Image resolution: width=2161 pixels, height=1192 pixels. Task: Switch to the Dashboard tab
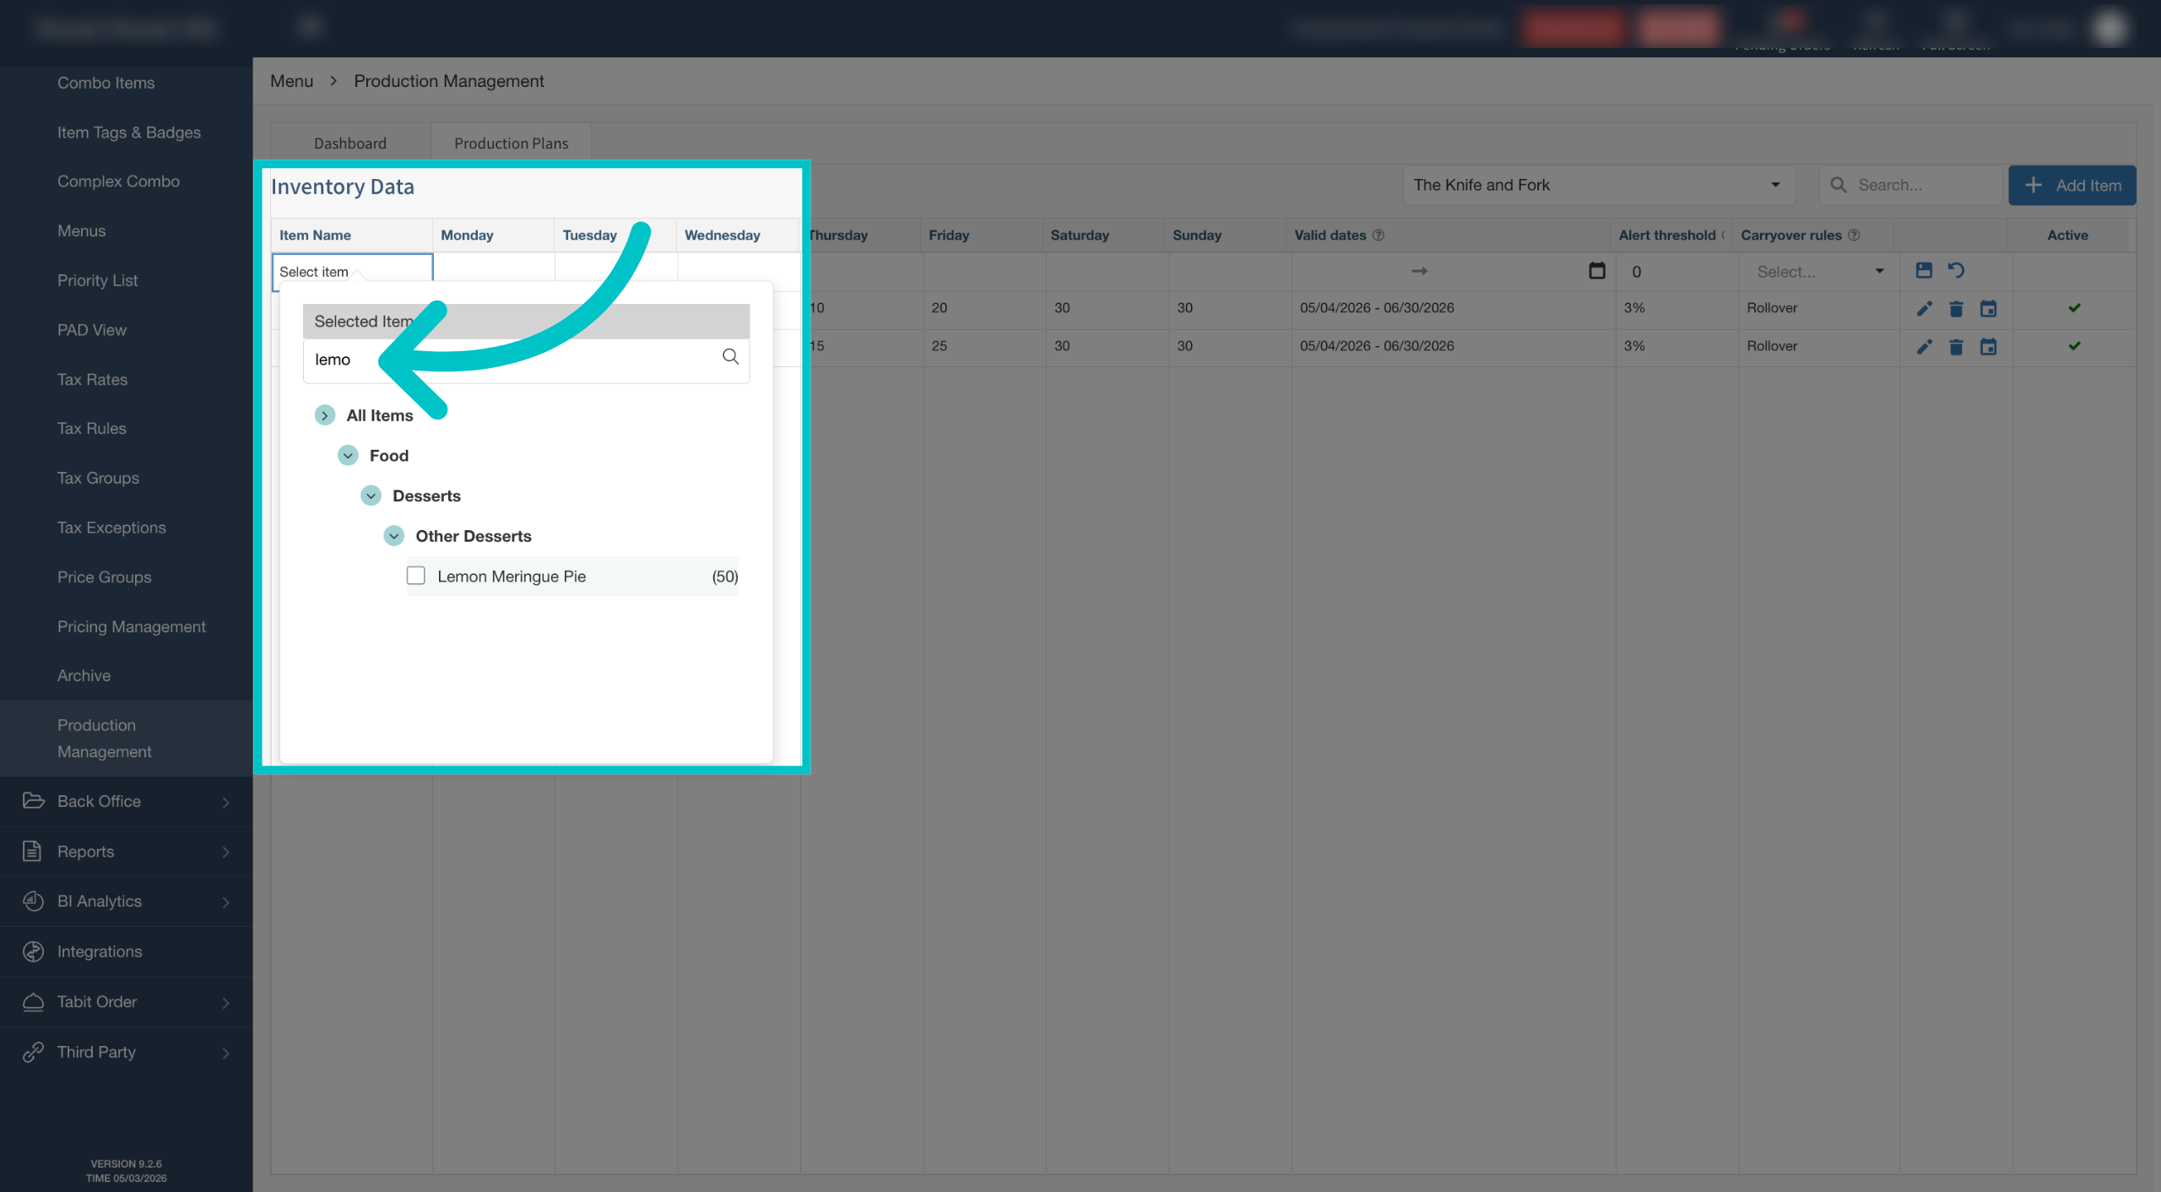coord(350,144)
